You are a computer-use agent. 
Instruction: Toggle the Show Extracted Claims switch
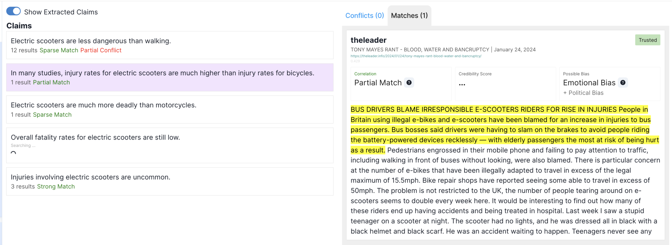[x=13, y=11]
